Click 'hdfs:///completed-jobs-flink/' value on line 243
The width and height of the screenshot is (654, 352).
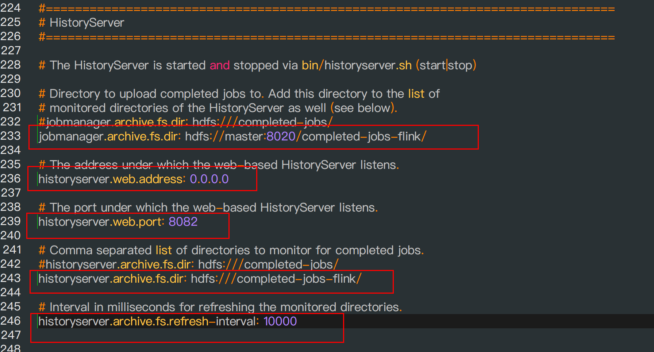(276, 279)
